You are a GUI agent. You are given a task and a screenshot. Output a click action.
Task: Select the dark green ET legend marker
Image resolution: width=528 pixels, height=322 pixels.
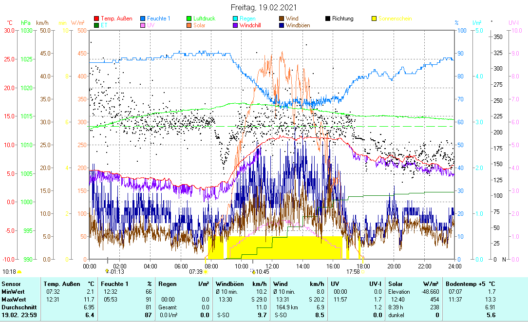tap(96, 25)
